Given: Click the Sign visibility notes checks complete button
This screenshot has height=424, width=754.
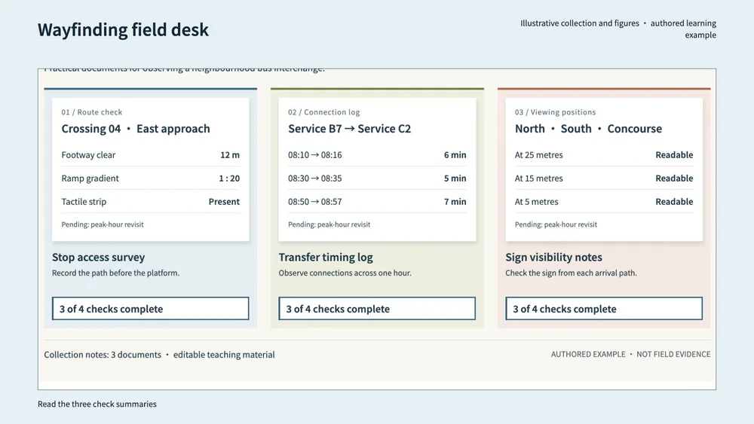Looking at the screenshot, I should pyautogui.click(x=604, y=308).
